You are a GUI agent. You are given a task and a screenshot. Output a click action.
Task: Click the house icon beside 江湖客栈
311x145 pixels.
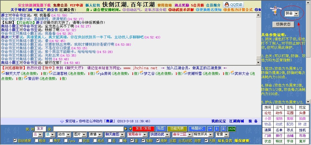tap(50, 73)
